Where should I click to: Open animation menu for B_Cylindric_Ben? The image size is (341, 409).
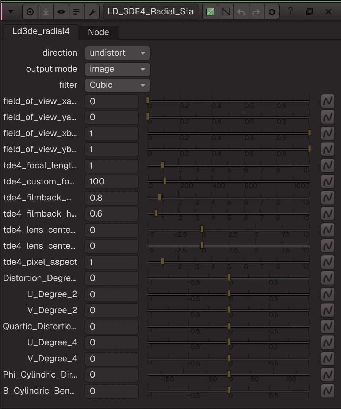tap(328, 391)
